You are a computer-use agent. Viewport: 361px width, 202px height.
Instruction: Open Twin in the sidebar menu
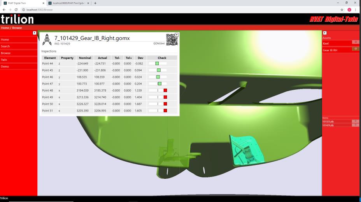tap(4, 59)
